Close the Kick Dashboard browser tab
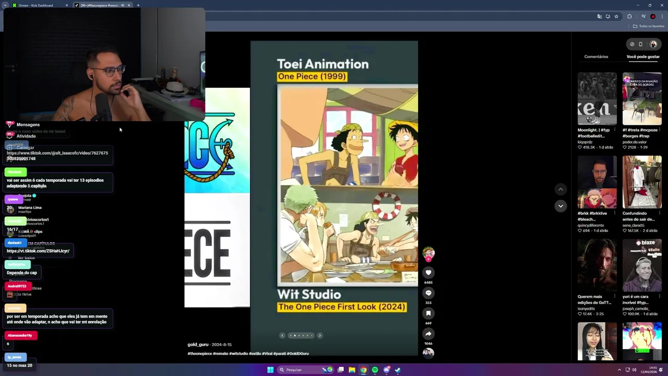Image resolution: width=668 pixels, height=376 pixels. coord(67,5)
